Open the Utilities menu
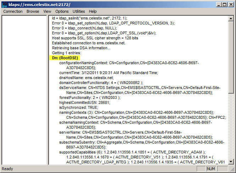 click(x=79, y=11)
